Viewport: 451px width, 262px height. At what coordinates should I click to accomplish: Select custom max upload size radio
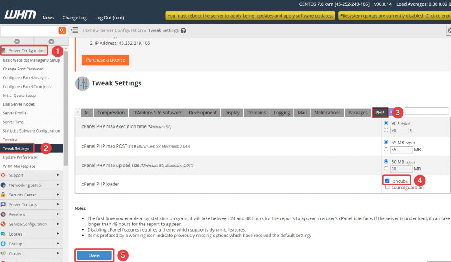[x=386, y=169]
